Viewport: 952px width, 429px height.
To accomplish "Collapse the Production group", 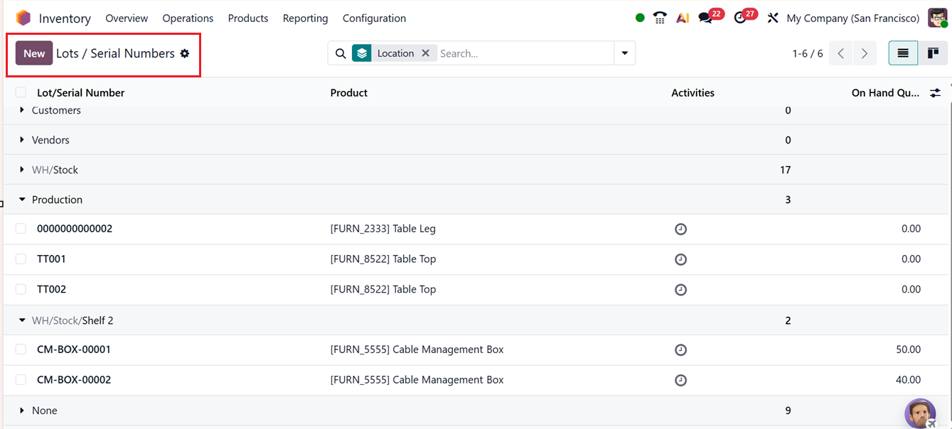I will tap(22, 200).
